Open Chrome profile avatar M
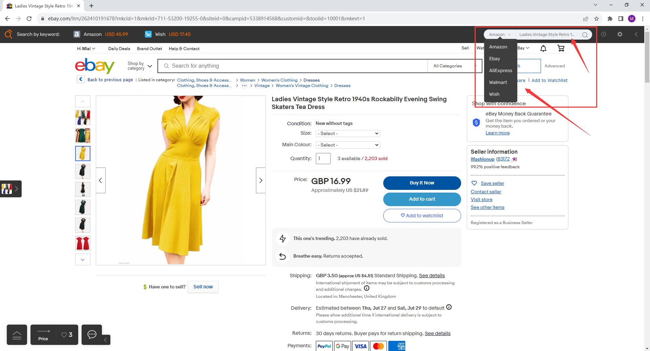 tap(632, 19)
